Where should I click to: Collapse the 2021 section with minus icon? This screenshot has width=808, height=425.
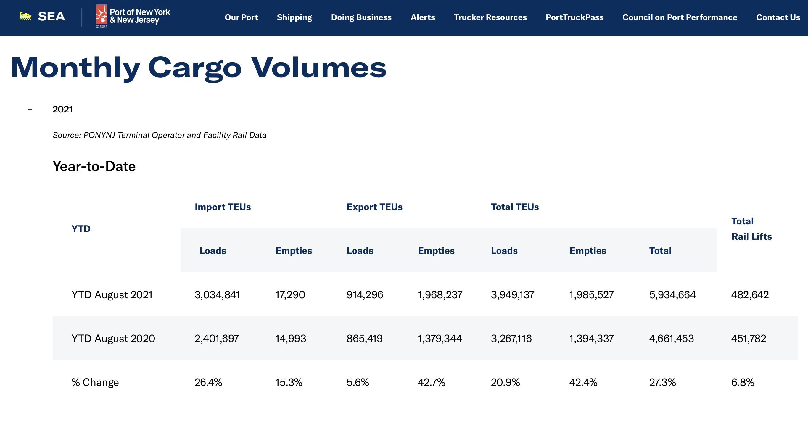[x=30, y=109]
